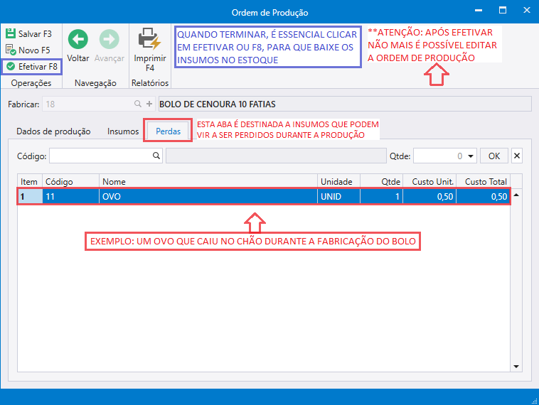Click the plus icon in Fabricar field
The width and height of the screenshot is (539, 405).
coord(149,104)
